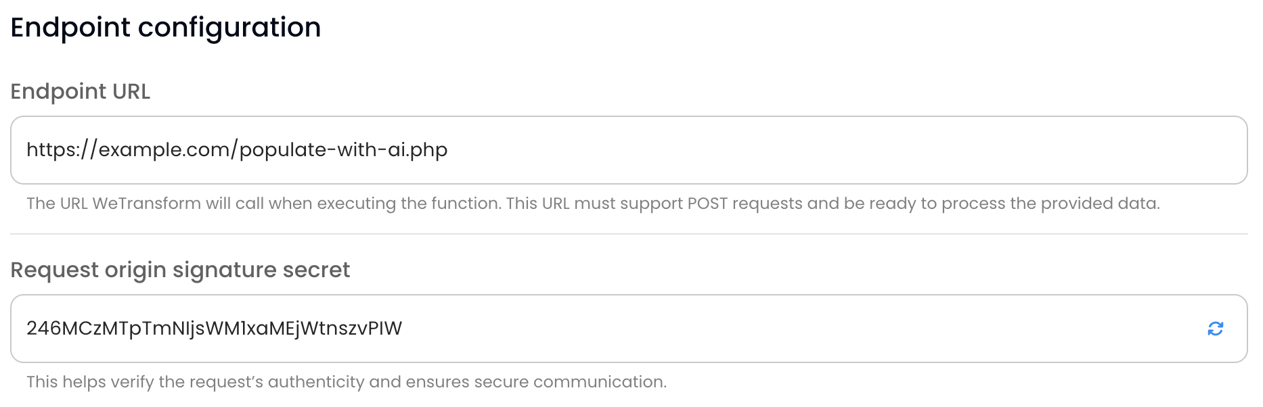
Task: Select the secret value 246MCzMTpTmNIjsWM1xaMEjWtnszvPIW
Action: click(213, 327)
